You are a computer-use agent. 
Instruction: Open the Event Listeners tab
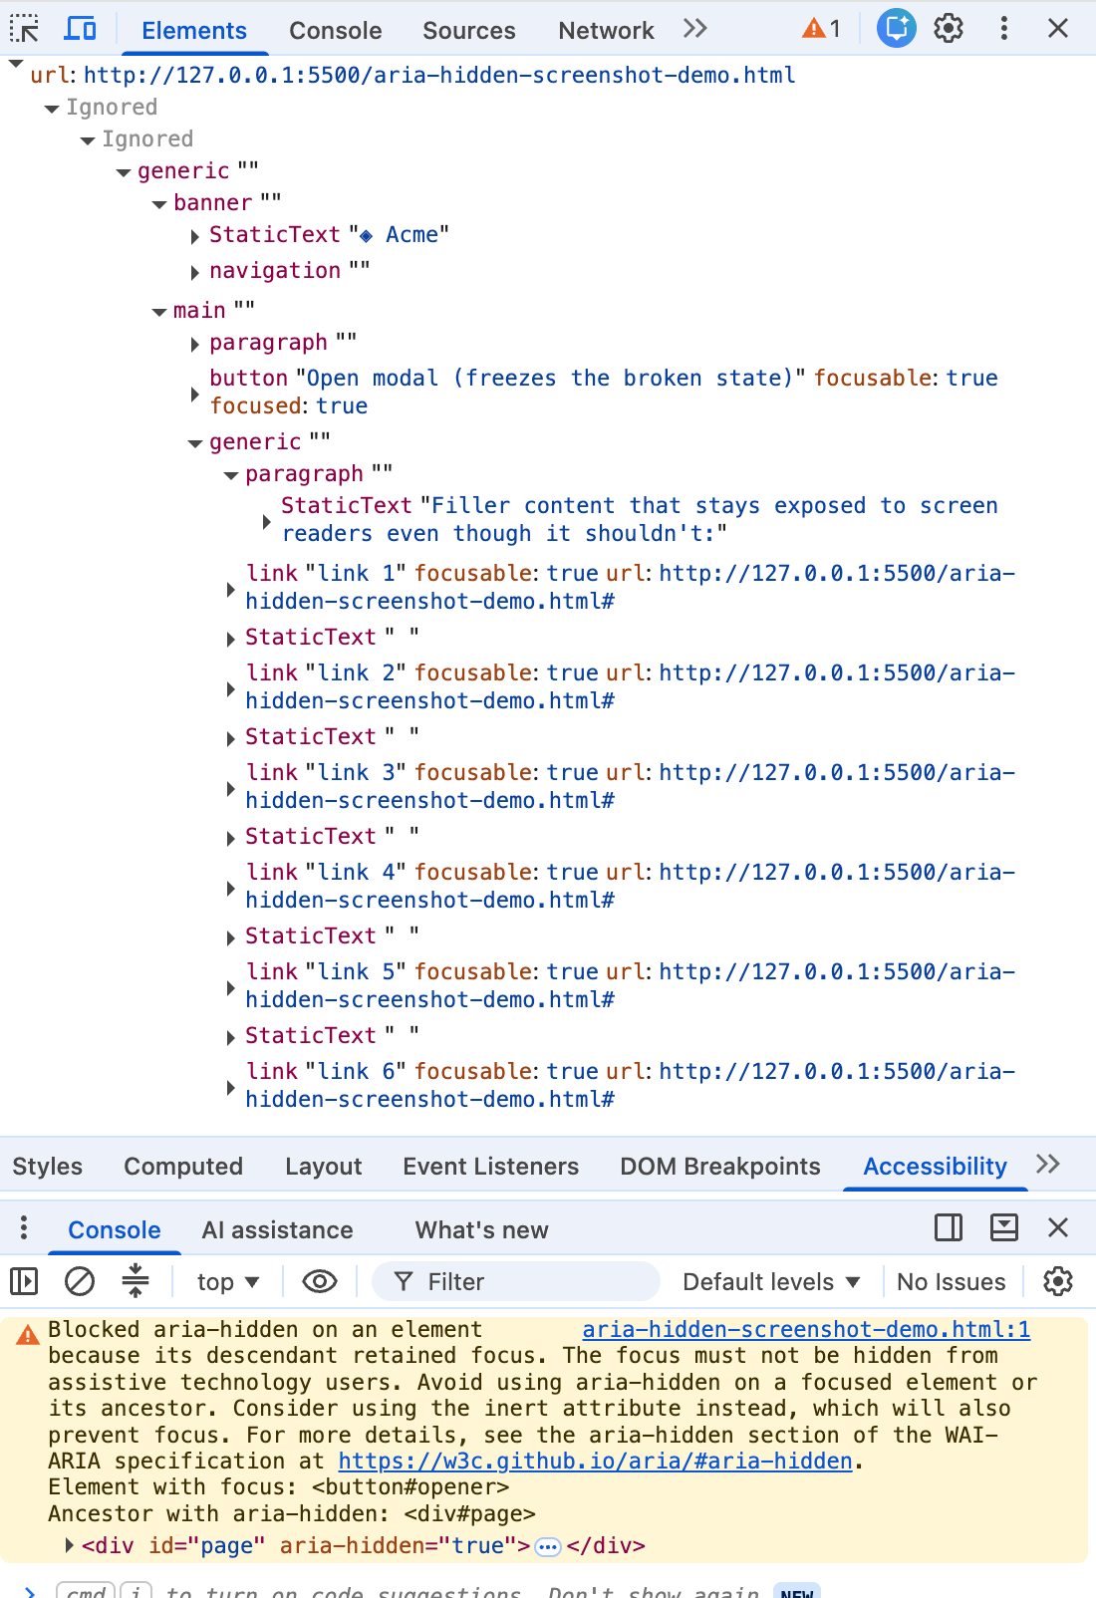491,1167
